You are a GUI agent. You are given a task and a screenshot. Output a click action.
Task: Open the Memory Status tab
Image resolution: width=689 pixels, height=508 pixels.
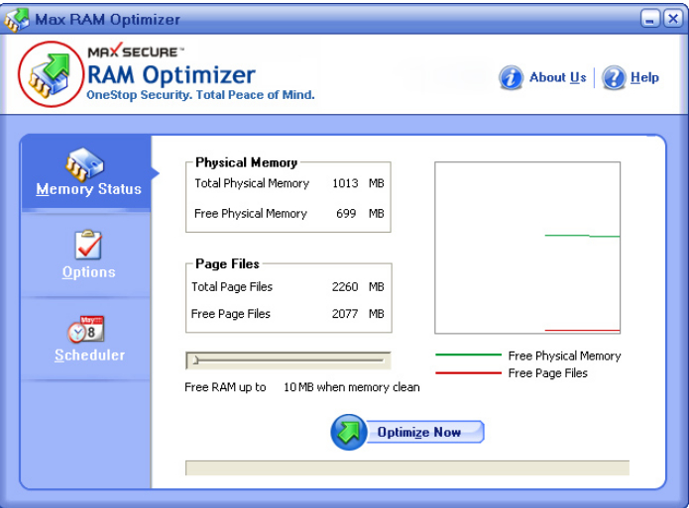[86, 173]
